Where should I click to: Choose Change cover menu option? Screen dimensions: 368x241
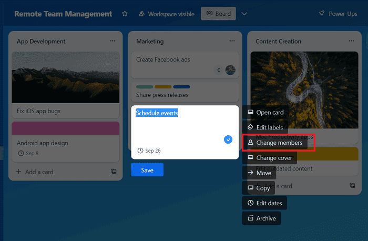click(270, 158)
